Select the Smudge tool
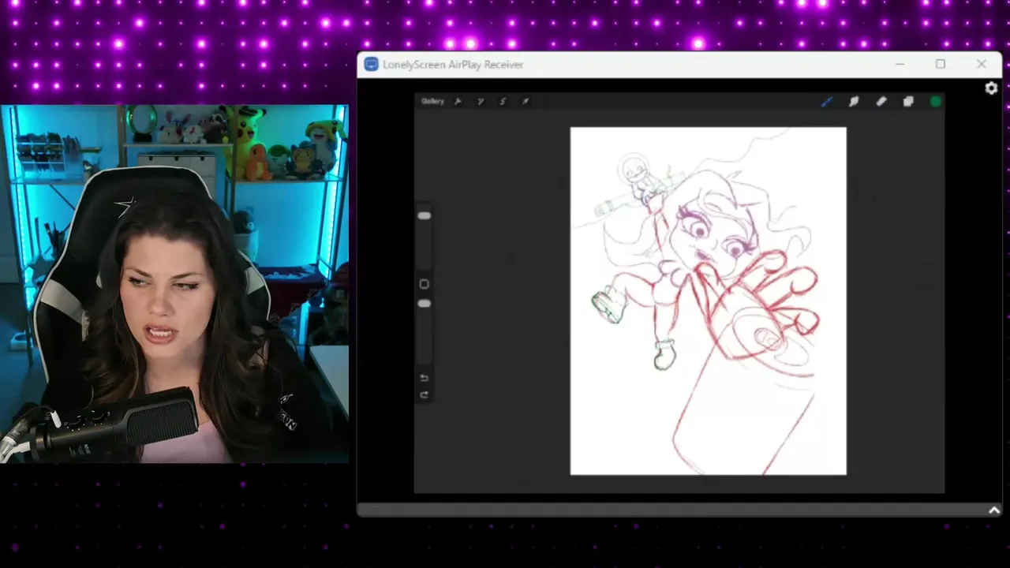Viewport: 1010px width, 568px height. tap(854, 101)
